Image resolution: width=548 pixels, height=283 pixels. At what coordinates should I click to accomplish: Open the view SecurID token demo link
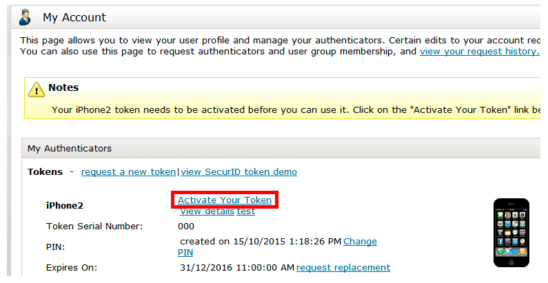[239, 171]
